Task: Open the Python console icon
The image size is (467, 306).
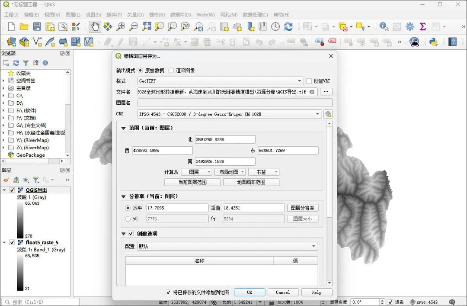Action: [x=433, y=42]
